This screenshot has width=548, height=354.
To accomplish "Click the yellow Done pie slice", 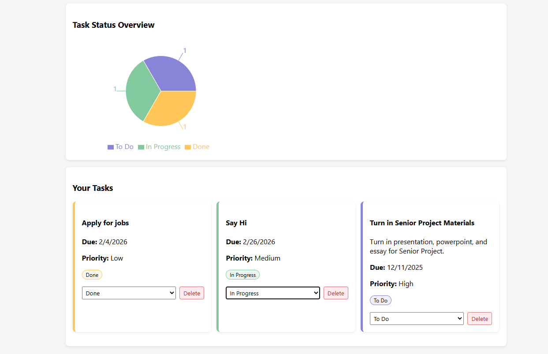I will click(172, 109).
